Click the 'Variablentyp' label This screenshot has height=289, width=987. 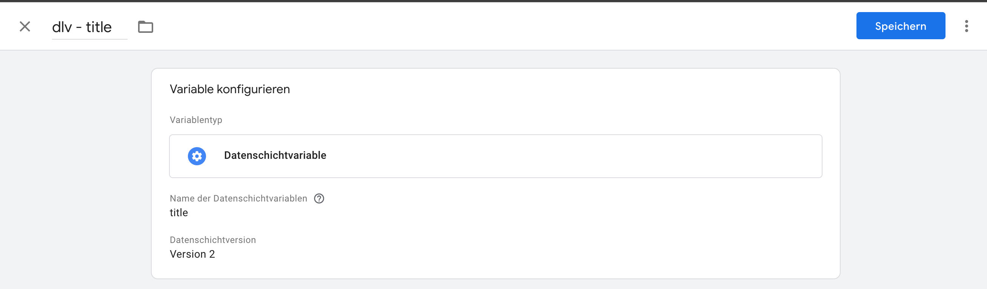coord(196,120)
